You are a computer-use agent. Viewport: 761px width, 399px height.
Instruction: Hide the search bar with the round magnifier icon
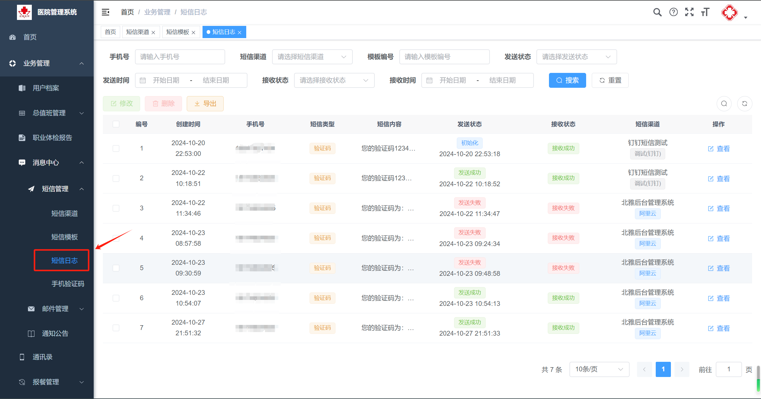[724, 104]
